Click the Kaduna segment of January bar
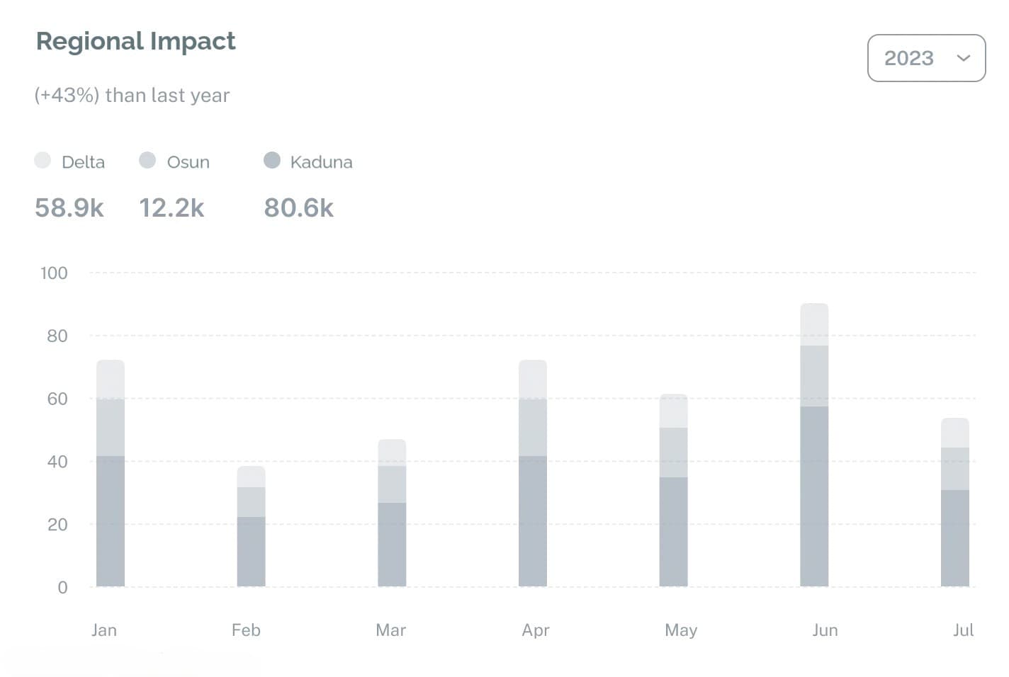1009x677 pixels. pyautogui.click(x=111, y=520)
